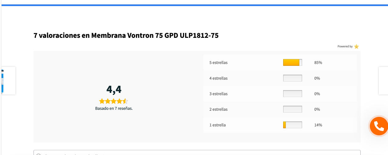Open the next product card on the right edge
Image resolution: width=388 pixels, height=155 pixels.
383,81
